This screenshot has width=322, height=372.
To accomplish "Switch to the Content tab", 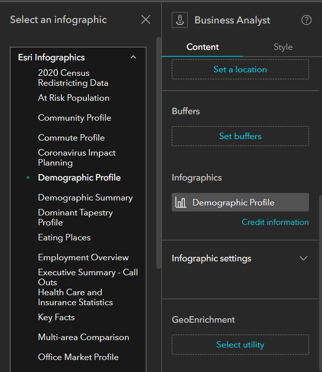I will click(x=203, y=47).
